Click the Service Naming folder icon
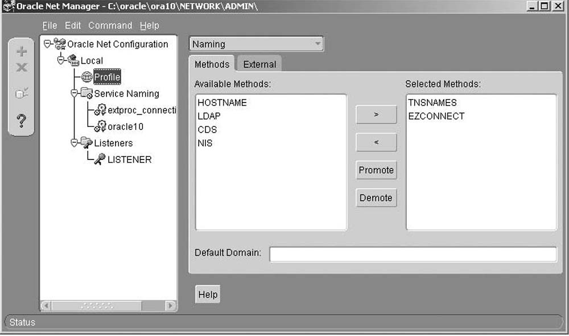The image size is (569, 336). pyautogui.click(x=86, y=93)
